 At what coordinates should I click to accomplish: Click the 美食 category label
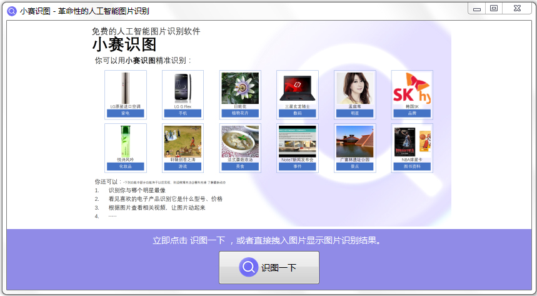coord(240,166)
